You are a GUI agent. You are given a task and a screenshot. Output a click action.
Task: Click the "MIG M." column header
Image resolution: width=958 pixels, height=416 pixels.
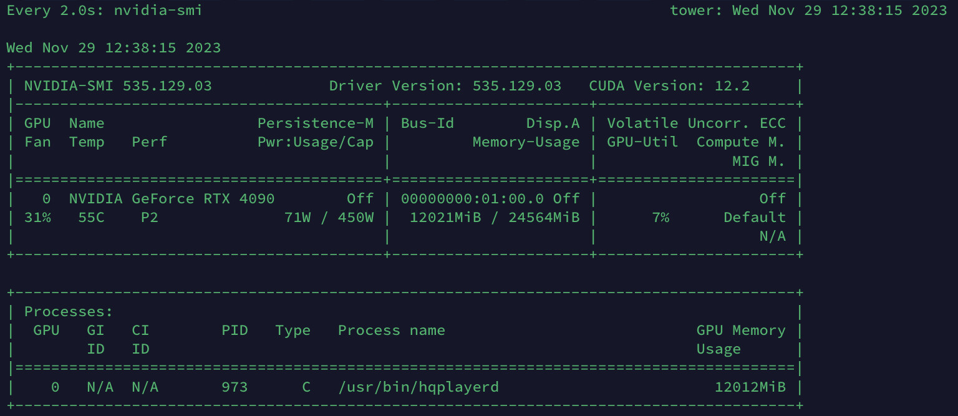click(x=759, y=161)
